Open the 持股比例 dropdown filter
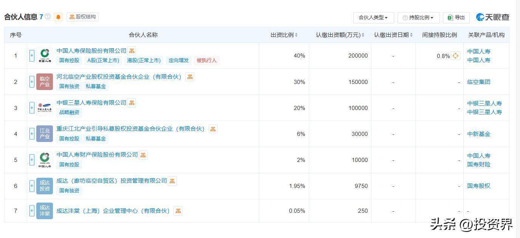Viewport: 520px width, 238px height. (x=418, y=17)
